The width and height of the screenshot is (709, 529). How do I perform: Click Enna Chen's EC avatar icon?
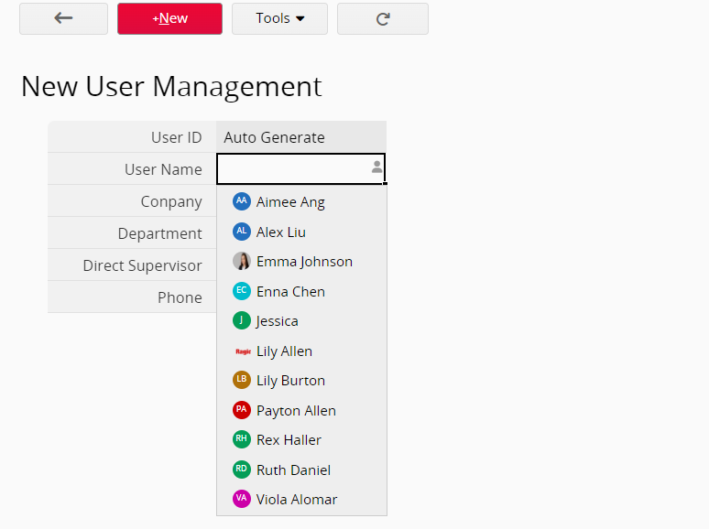pyautogui.click(x=242, y=291)
